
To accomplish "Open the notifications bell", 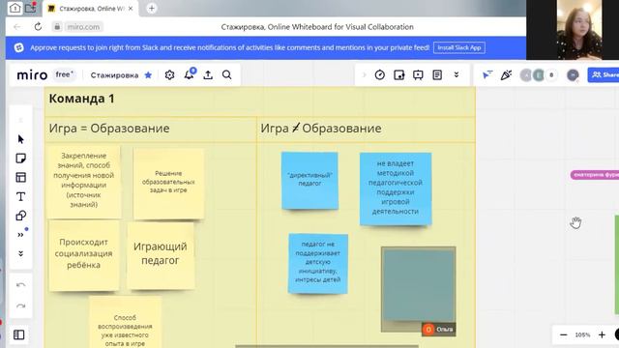I will click(x=190, y=74).
